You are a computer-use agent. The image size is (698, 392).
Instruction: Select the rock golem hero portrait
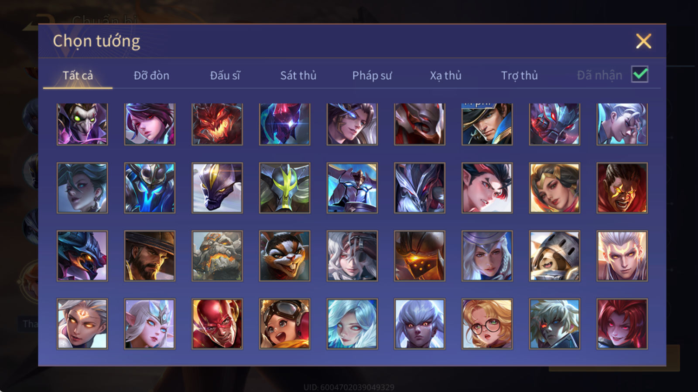click(x=217, y=256)
